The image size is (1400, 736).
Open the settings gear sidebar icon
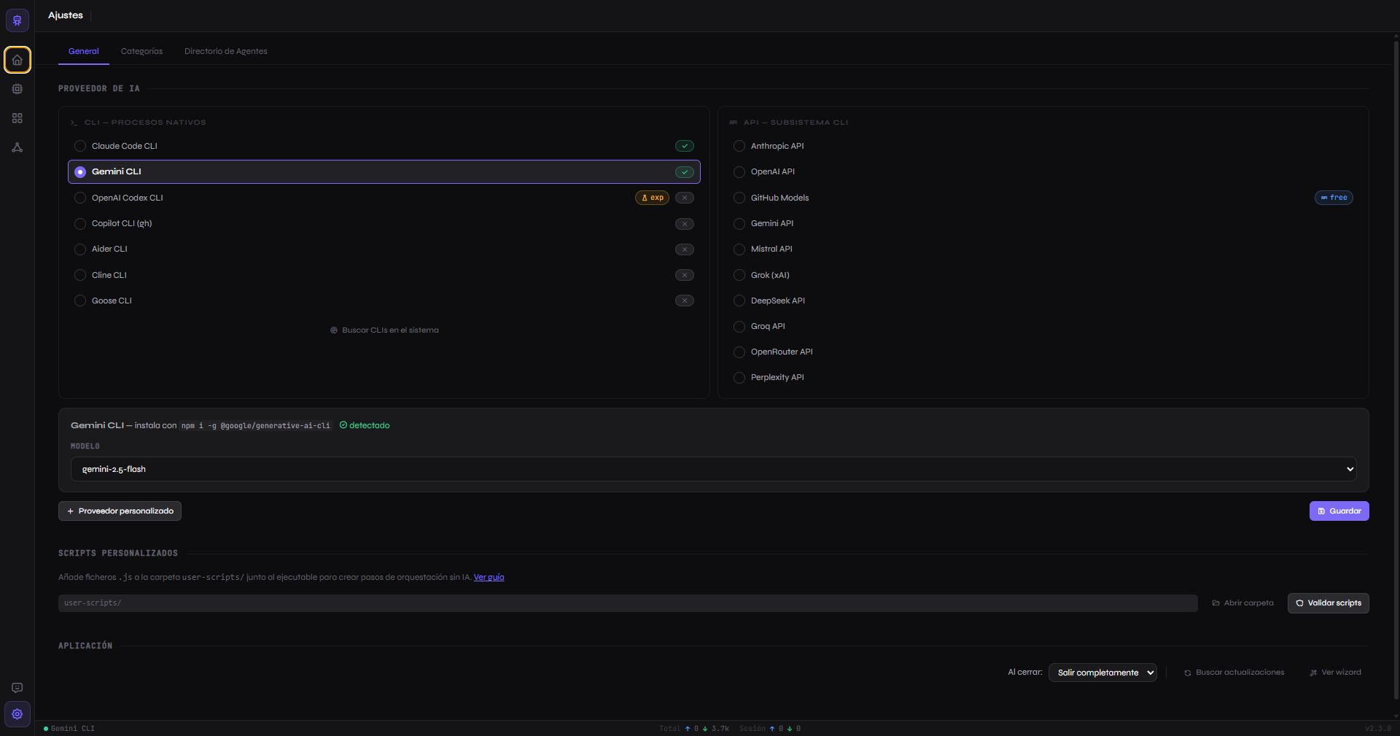(x=17, y=714)
